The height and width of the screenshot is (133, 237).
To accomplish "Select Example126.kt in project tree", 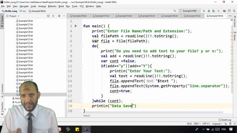I will (26, 21).
